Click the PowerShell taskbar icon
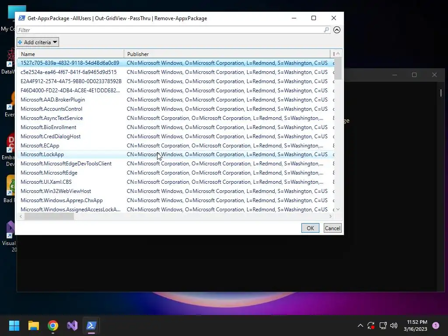The image size is (448, 336). [91, 325]
